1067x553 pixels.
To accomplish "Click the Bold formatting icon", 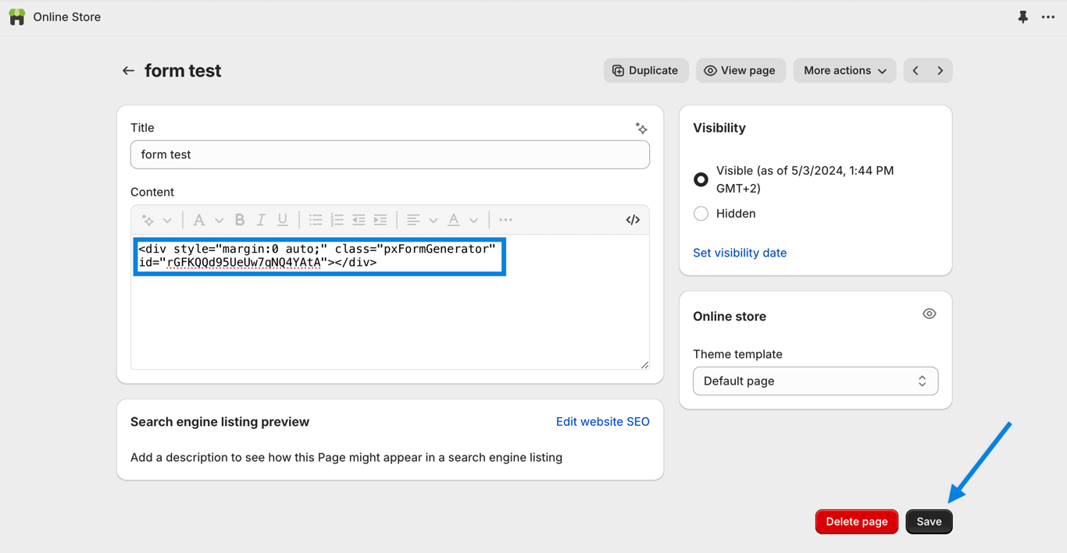I will pos(240,220).
